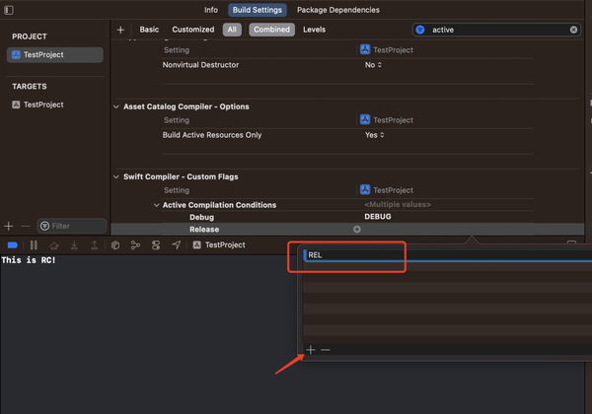The height and width of the screenshot is (414, 592).
Task: Open Debug View Hierarchy icon
Action: (115, 245)
